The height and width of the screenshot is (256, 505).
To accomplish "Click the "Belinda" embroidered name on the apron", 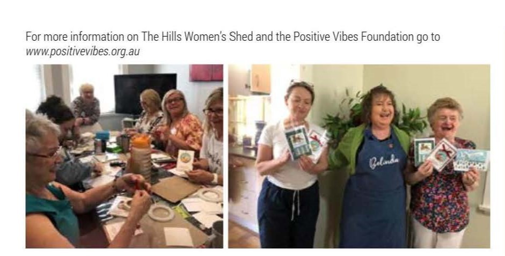I will tap(384, 162).
